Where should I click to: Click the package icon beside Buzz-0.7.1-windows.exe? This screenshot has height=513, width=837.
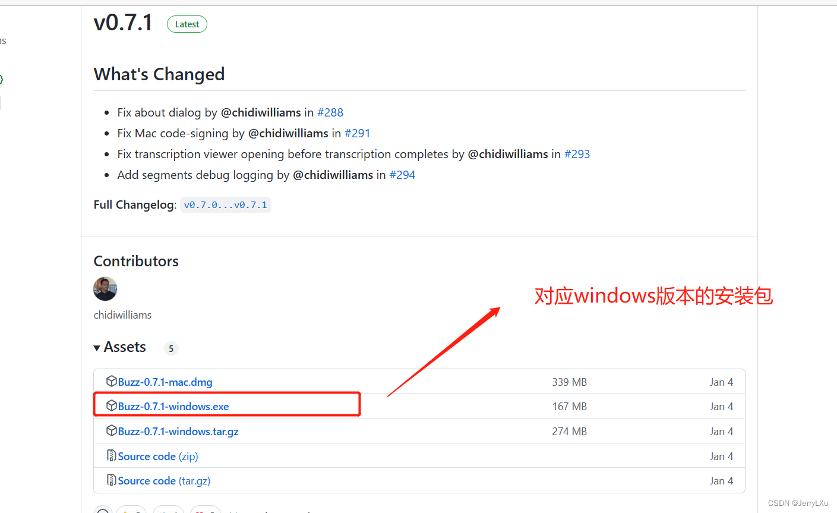point(111,405)
